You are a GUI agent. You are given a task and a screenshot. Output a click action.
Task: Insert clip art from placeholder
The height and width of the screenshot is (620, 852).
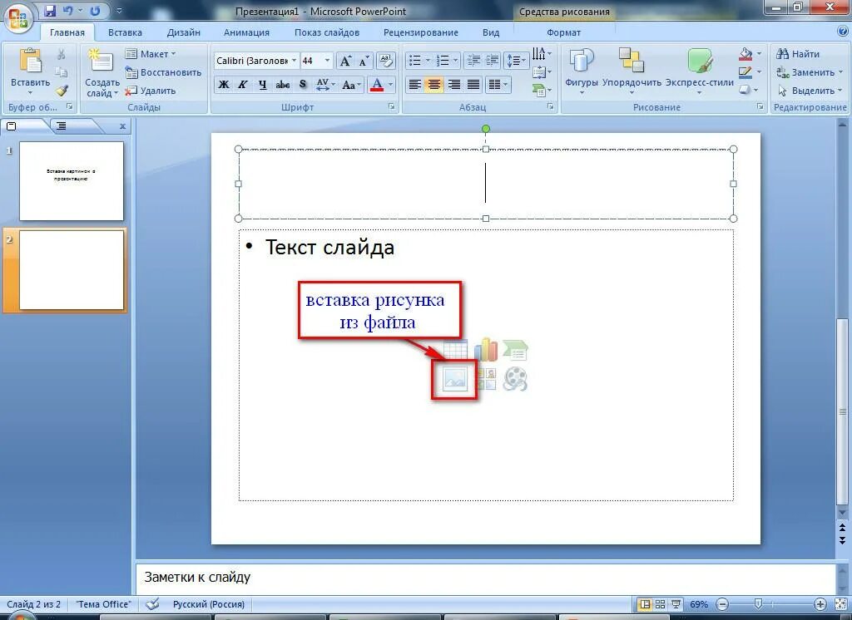pyautogui.click(x=487, y=380)
